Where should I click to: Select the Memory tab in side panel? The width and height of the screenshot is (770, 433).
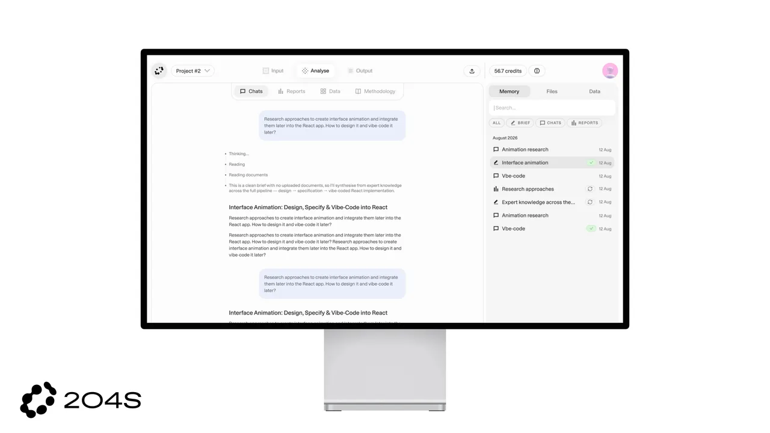[509, 91]
